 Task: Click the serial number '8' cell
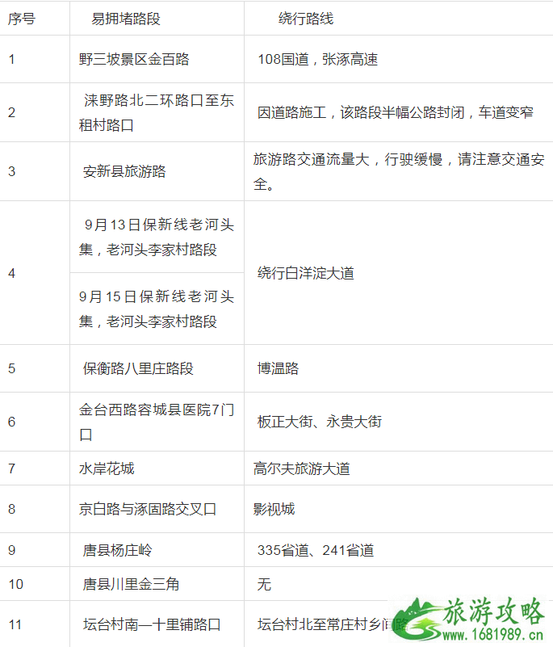tap(35, 509)
